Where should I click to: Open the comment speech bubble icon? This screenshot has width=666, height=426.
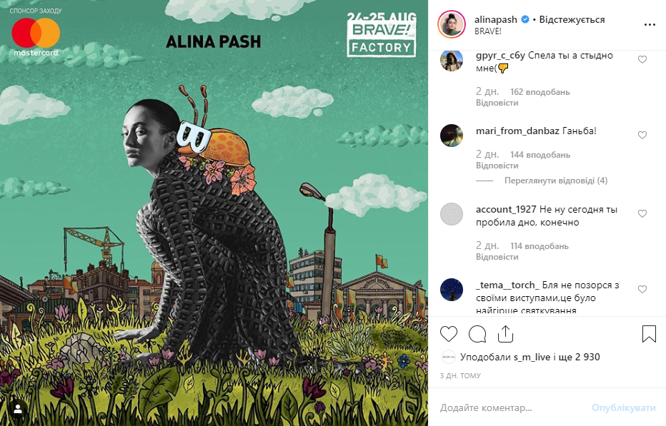[x=477, y=334]
